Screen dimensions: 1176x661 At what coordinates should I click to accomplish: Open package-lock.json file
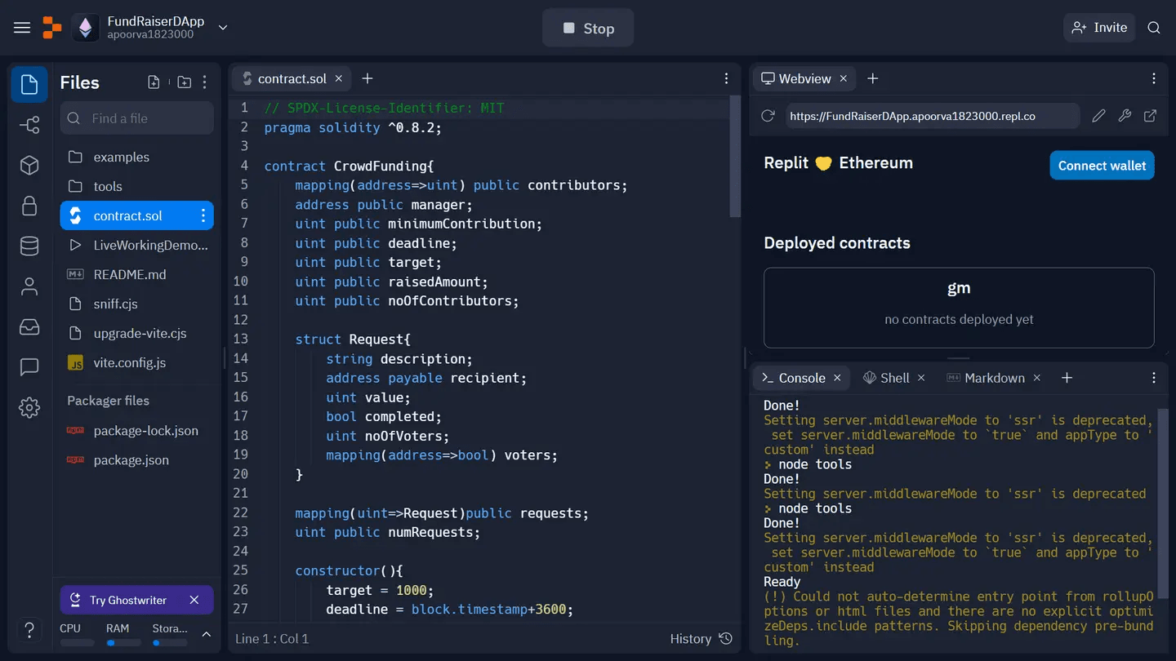click(136, 430)
